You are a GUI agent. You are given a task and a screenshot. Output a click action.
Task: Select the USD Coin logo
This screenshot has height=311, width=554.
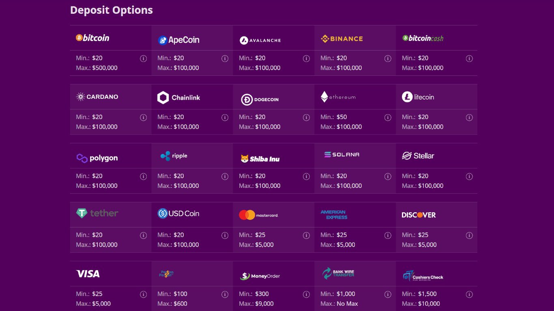tap(178, 213)
